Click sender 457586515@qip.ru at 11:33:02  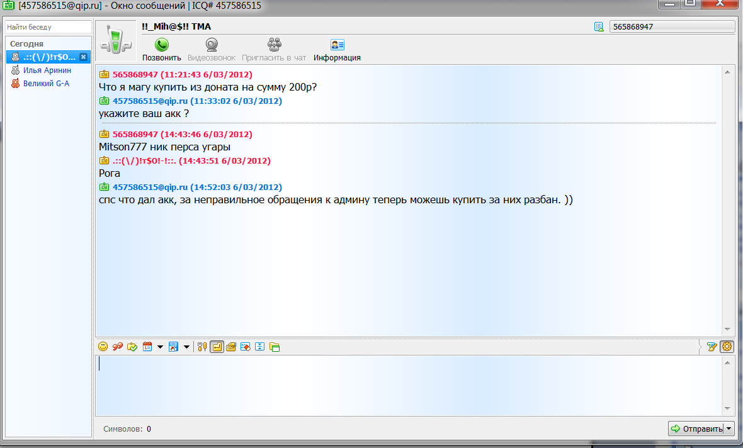pyautogui.click(x=197, y=101)
